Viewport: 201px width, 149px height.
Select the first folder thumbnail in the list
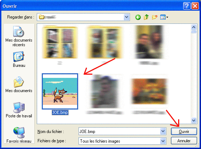(x=60, y=42)
